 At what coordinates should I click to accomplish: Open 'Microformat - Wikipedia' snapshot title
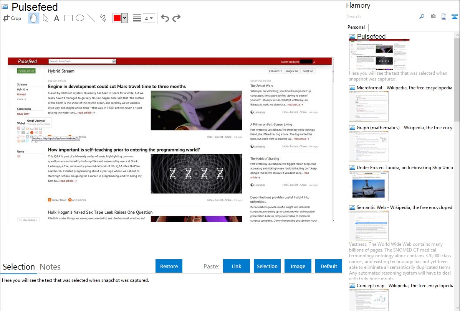(404, 88)
